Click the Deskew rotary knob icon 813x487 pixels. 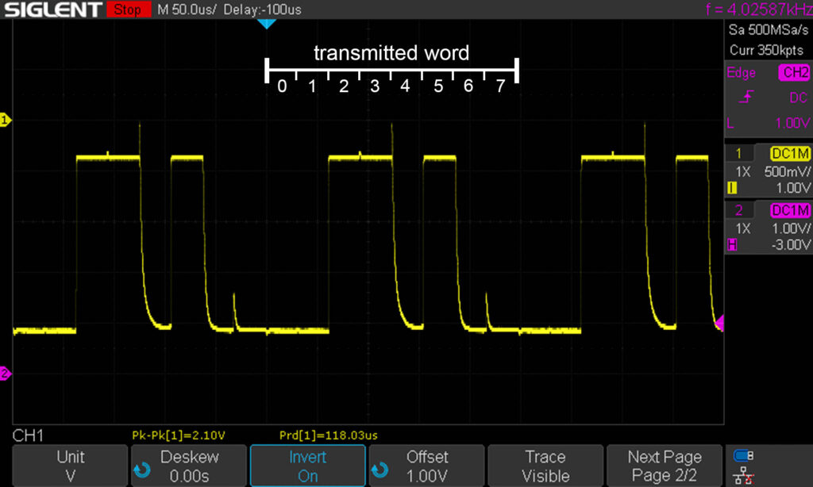tap(142, 470)
